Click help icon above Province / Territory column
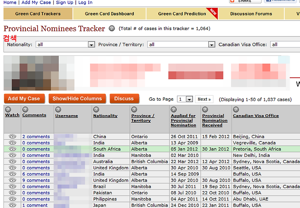 coord(134,109)
